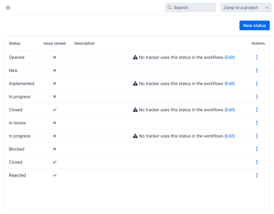Click the chevron in Jump to a project

pos(267,8)
